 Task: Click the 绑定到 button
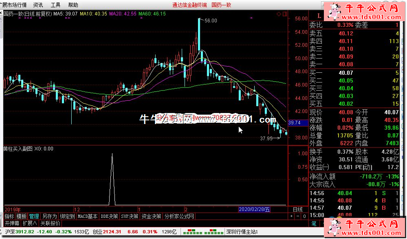[x=67, y=217]
